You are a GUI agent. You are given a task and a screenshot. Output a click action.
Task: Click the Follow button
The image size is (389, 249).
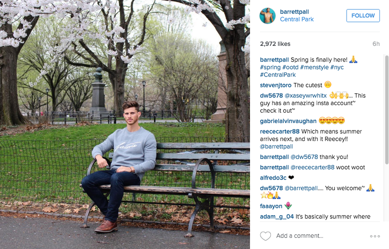[x=363, y=16]
